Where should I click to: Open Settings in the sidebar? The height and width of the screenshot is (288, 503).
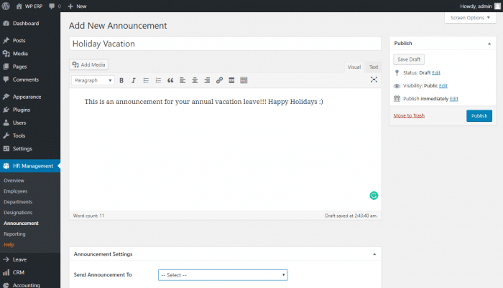(x=30, y=148)
